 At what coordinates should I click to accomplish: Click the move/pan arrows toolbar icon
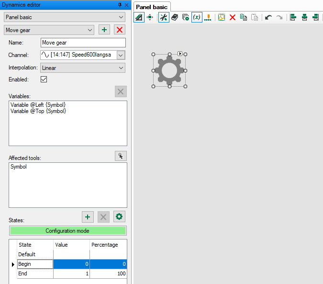(150, 17)
